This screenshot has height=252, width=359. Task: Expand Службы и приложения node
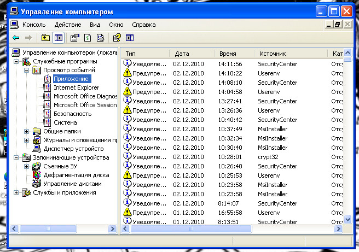click(x=16, y=193)
